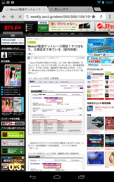Click the 週アスPLUS for iPhone button
The image size is (114, 182).
click(x=13, y=143)
